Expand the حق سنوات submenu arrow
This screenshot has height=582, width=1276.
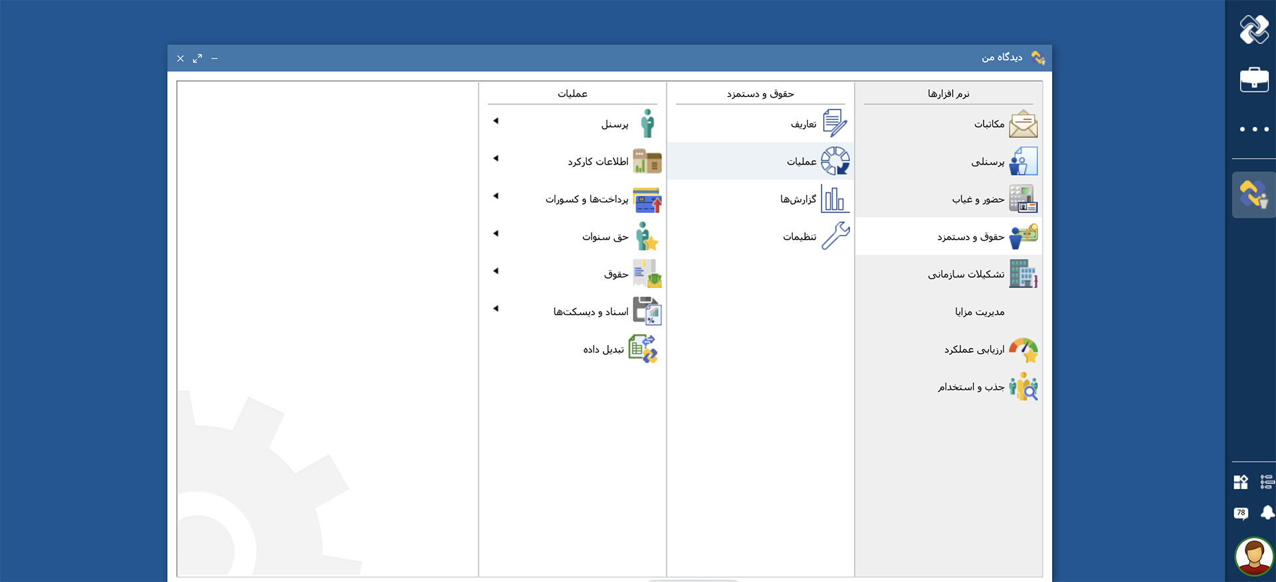[496, 234]
